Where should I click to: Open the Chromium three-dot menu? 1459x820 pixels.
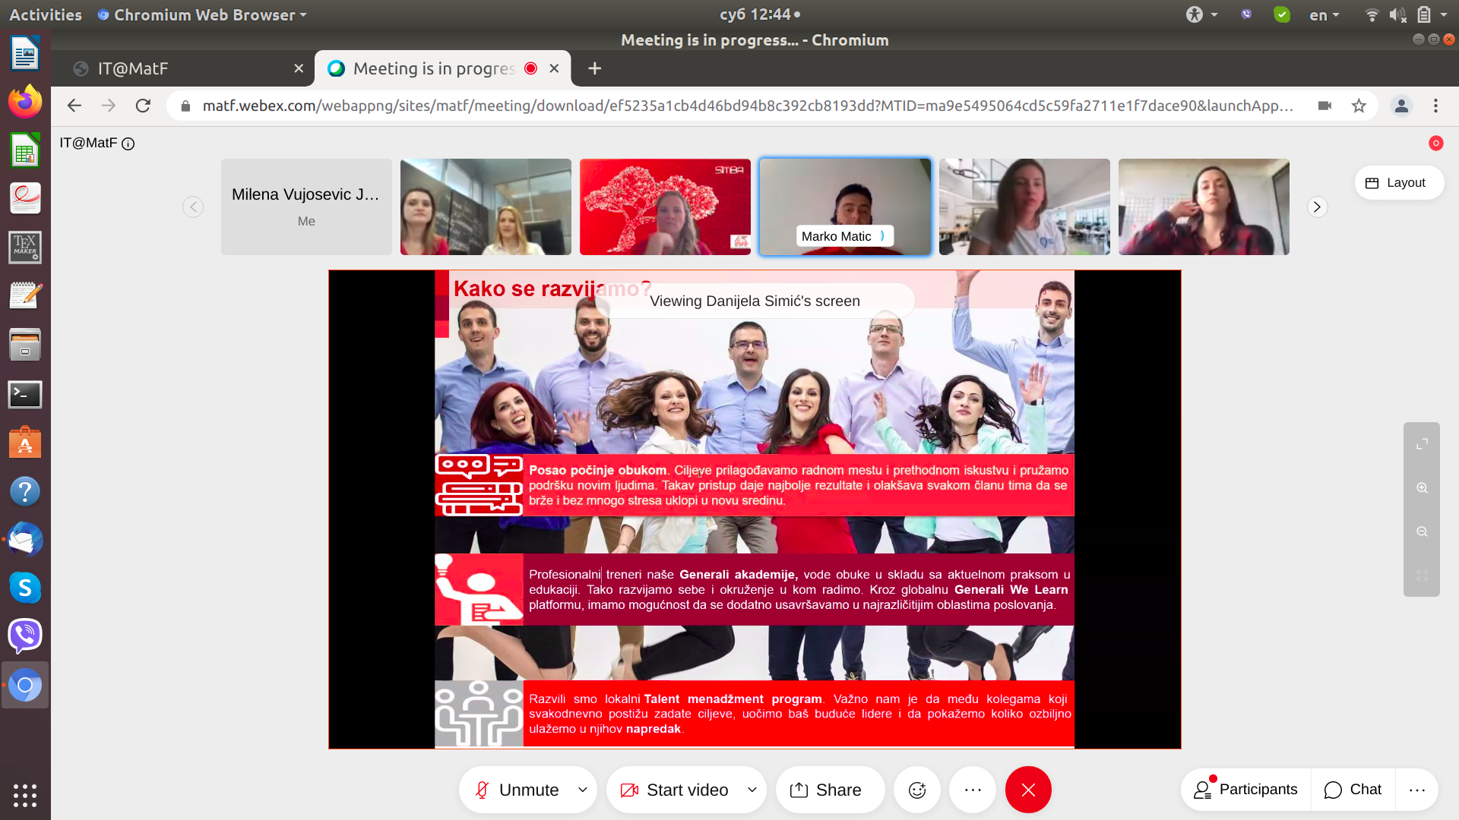pyautogui.click(x=1435, y=106)
